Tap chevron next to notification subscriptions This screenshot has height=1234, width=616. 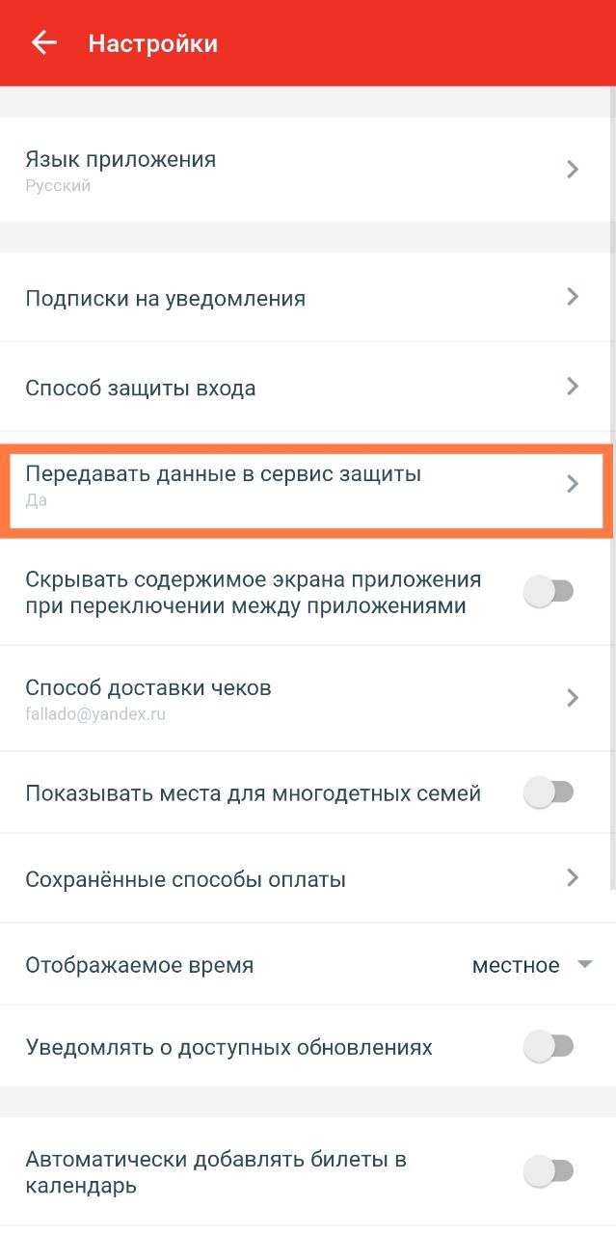tap(573, 297)
